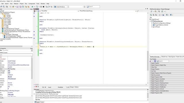Screen dimensions: 184x103
Task: Click the 'LogToScreen' hint message
Action: pyautogui.click(x=59, y=96)
